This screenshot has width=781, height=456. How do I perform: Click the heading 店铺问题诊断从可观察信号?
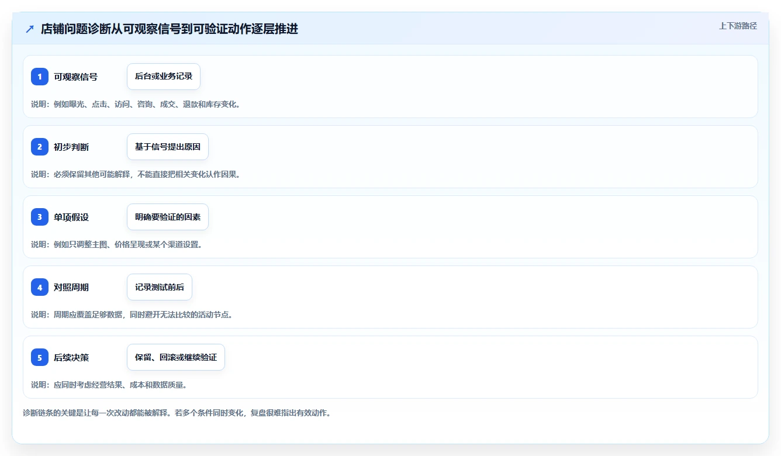tap(170, 29)
